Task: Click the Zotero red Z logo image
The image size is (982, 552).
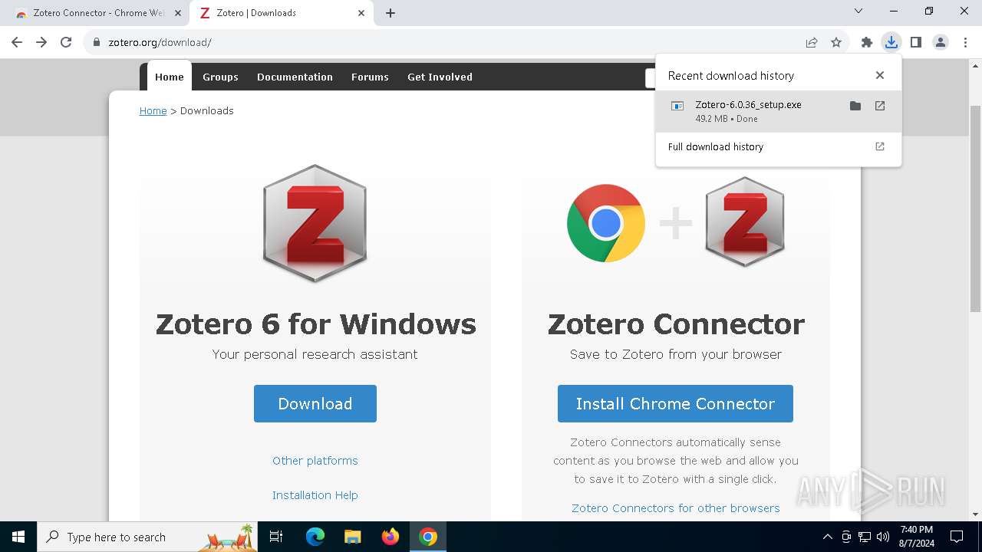Action: 315,223
